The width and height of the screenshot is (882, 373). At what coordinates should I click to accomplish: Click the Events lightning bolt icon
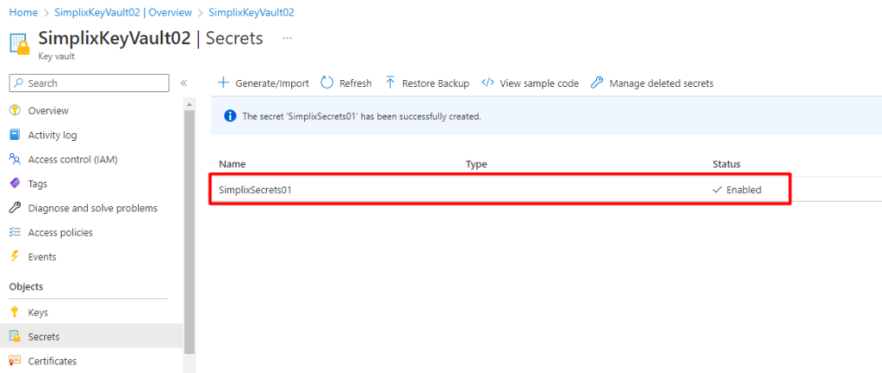[15, 257]
